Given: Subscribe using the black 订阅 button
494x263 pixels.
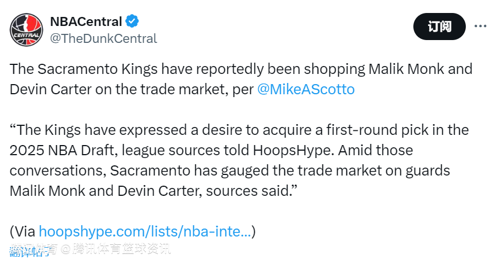Looking at the screenshot, I should click(439, 27).
